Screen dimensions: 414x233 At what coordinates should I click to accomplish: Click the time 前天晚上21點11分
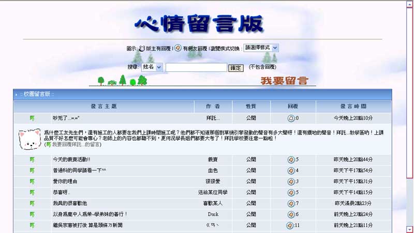(x=353, y=225)
